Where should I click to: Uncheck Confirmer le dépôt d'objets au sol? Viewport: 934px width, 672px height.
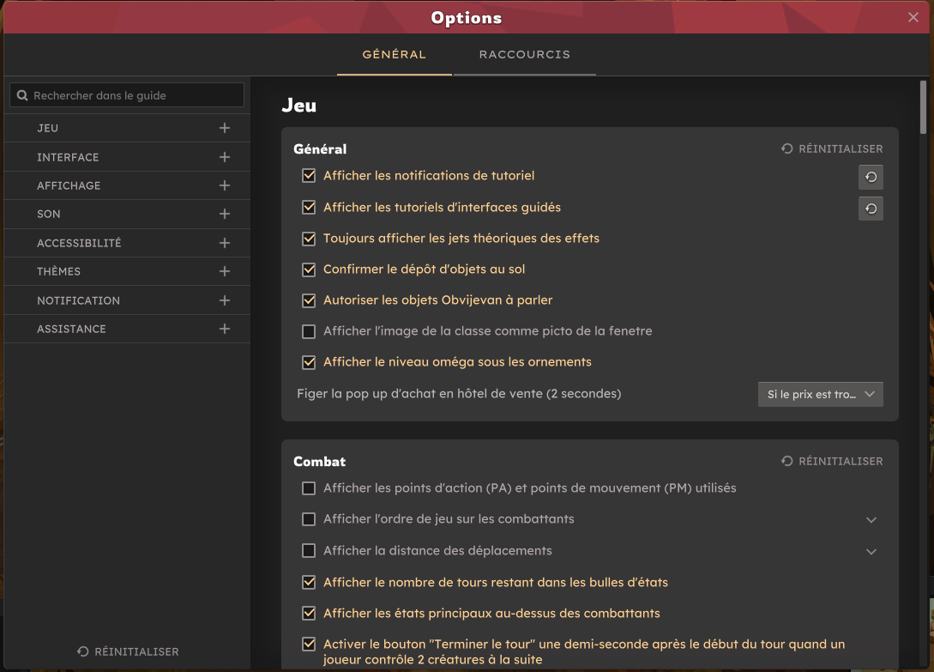[x=309, y=269]
